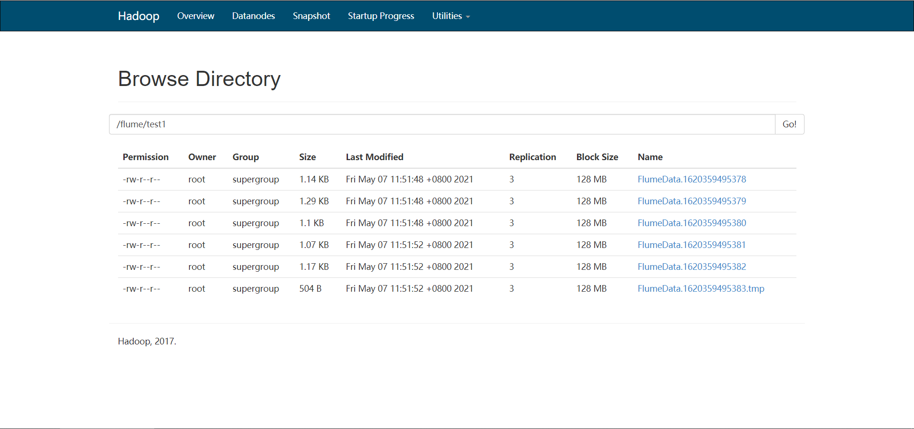Open file FlumeData.1620359495383.tmp

pos(701,288)
